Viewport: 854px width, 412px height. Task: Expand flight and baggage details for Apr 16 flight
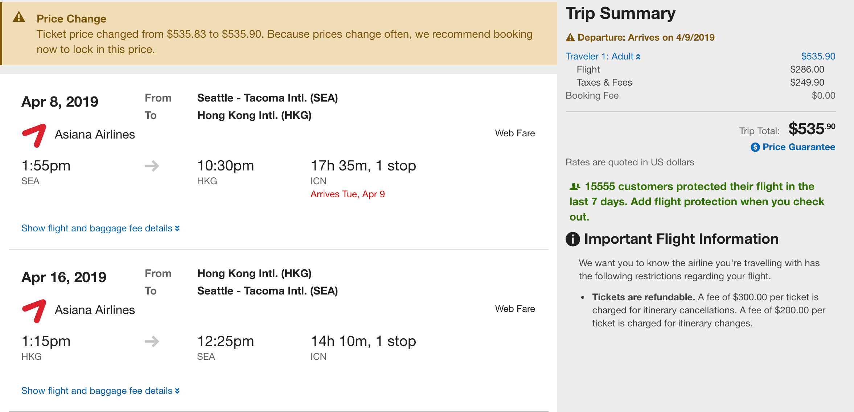pos(100,391)
